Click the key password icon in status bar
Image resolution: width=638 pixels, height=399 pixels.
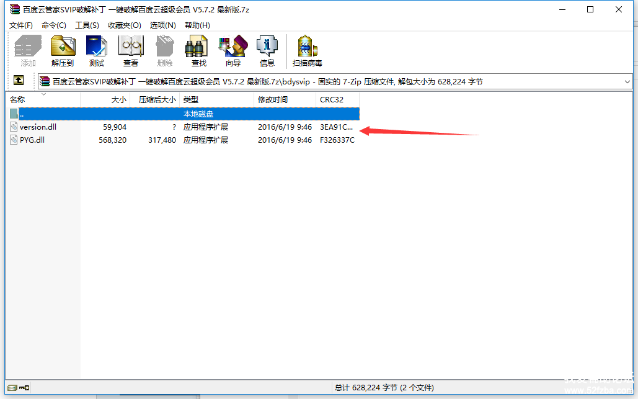click(x=24, y=388)
